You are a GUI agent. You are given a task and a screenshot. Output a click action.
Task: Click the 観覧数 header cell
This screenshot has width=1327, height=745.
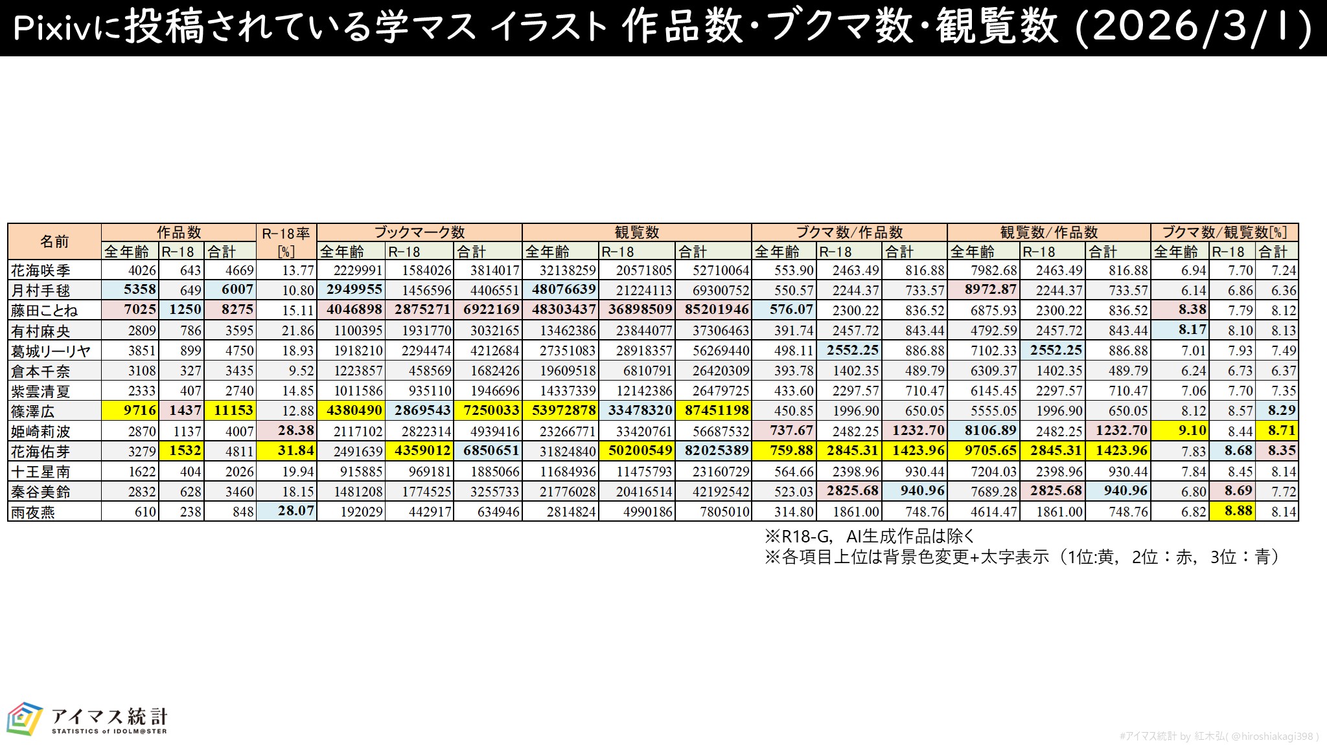pyautogui.click(x=636, y=232)
